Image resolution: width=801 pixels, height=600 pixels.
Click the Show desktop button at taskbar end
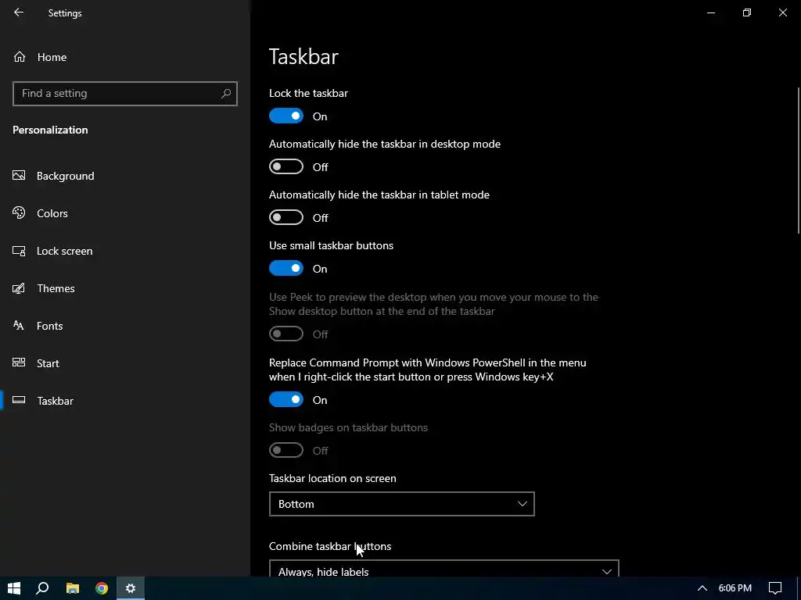click(799, 588)
